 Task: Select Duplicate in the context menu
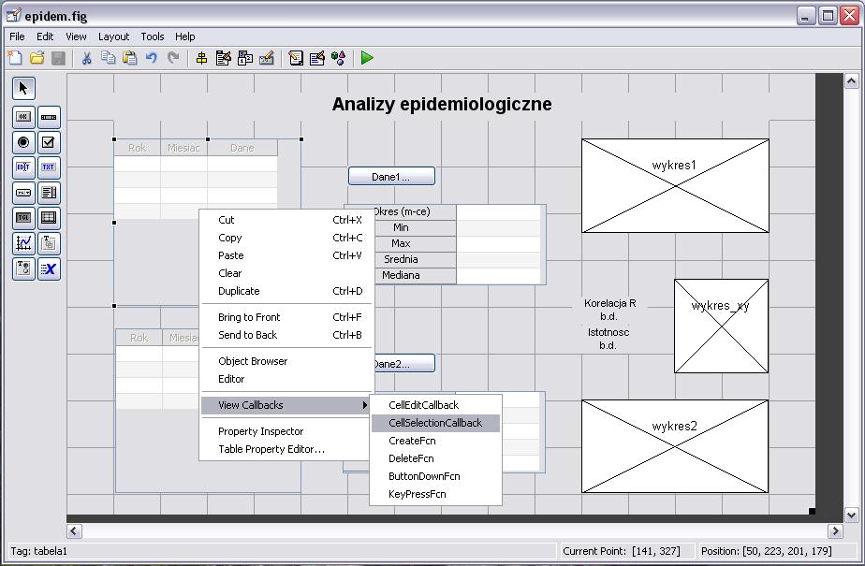pyautogui.click(x=286, y=291)
